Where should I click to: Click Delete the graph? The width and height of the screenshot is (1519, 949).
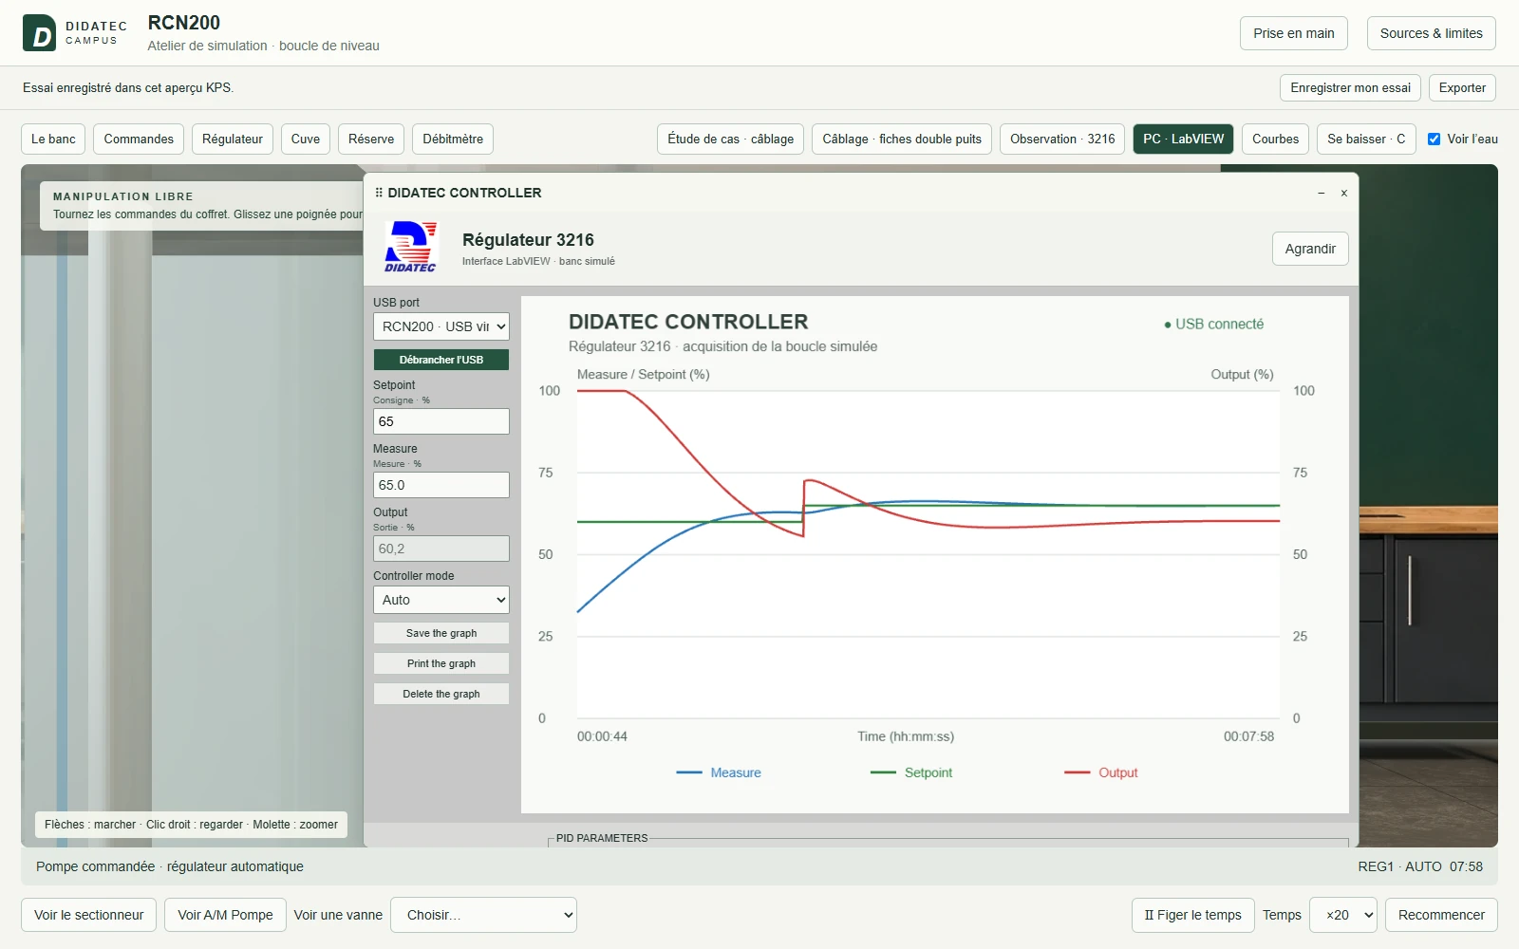point(441,694)
